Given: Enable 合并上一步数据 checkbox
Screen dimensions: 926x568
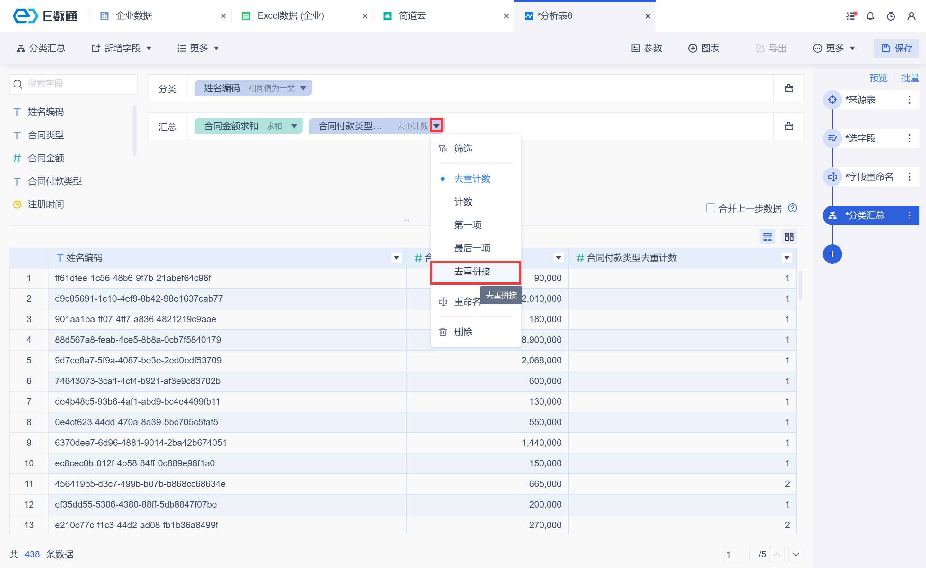Looking at the screenshot, I should point(710,208).
